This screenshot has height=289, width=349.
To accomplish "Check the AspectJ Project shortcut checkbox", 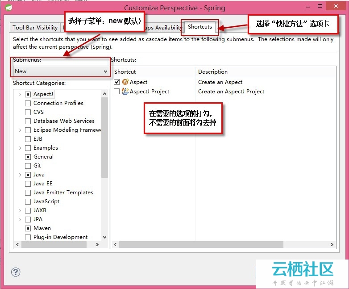I will (117, 92).
